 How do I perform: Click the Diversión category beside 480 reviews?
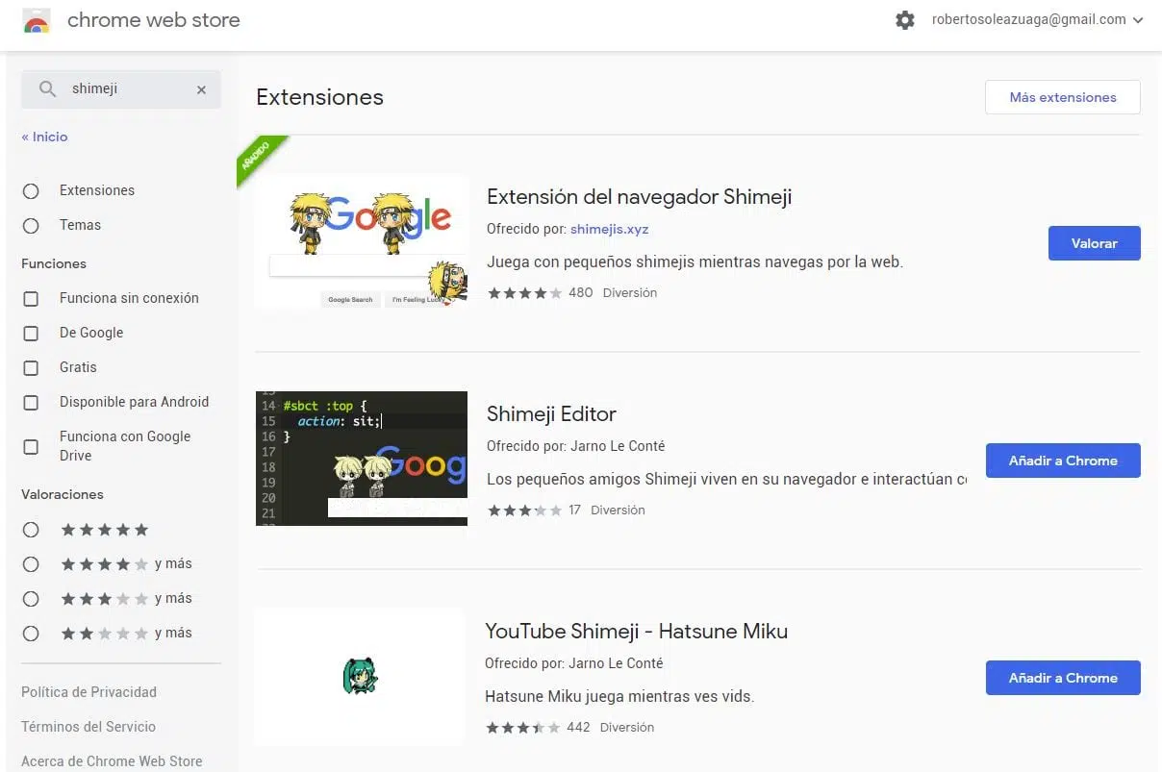[630, 292]
